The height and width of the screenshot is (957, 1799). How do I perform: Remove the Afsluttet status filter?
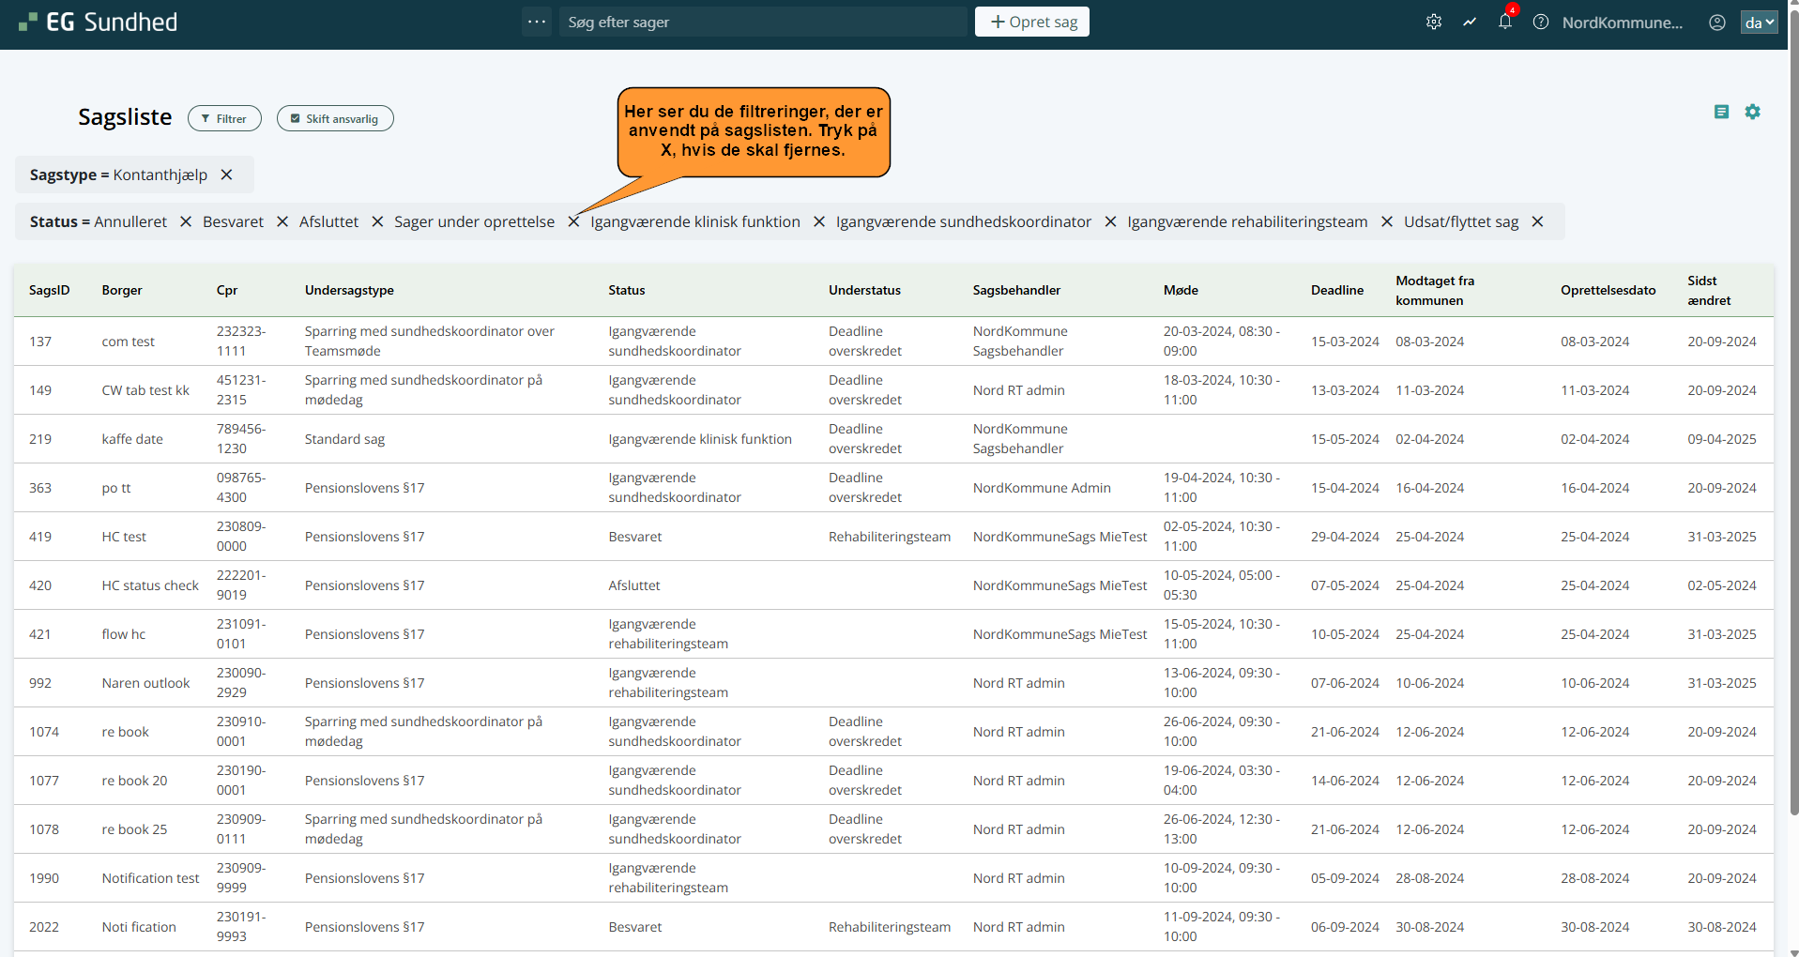point(377,221)
